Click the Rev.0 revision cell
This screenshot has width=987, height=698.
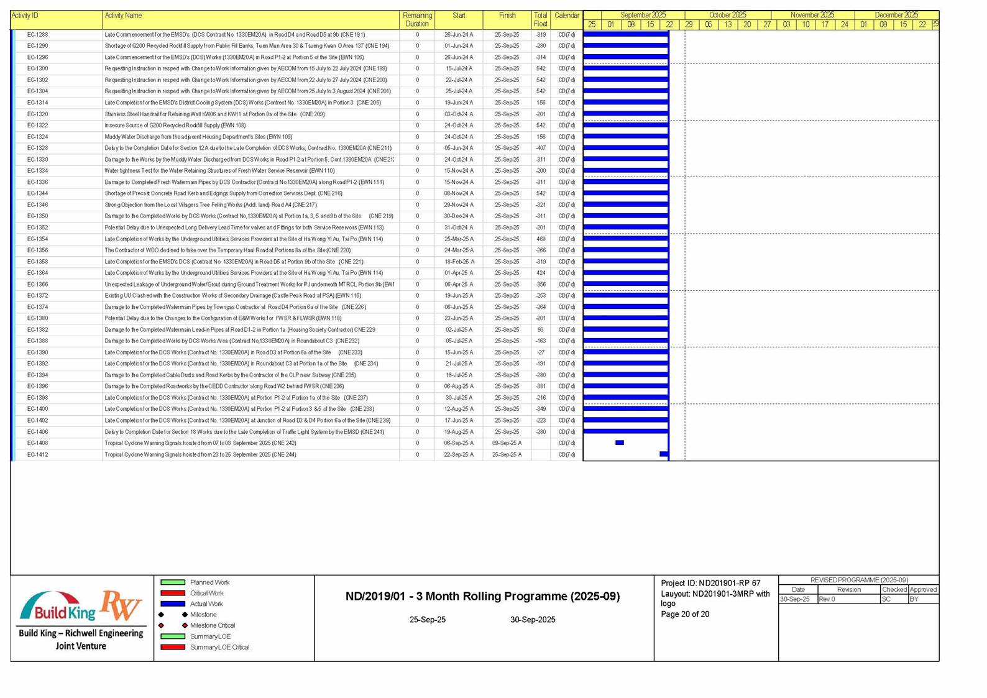(x=848, y=599)
